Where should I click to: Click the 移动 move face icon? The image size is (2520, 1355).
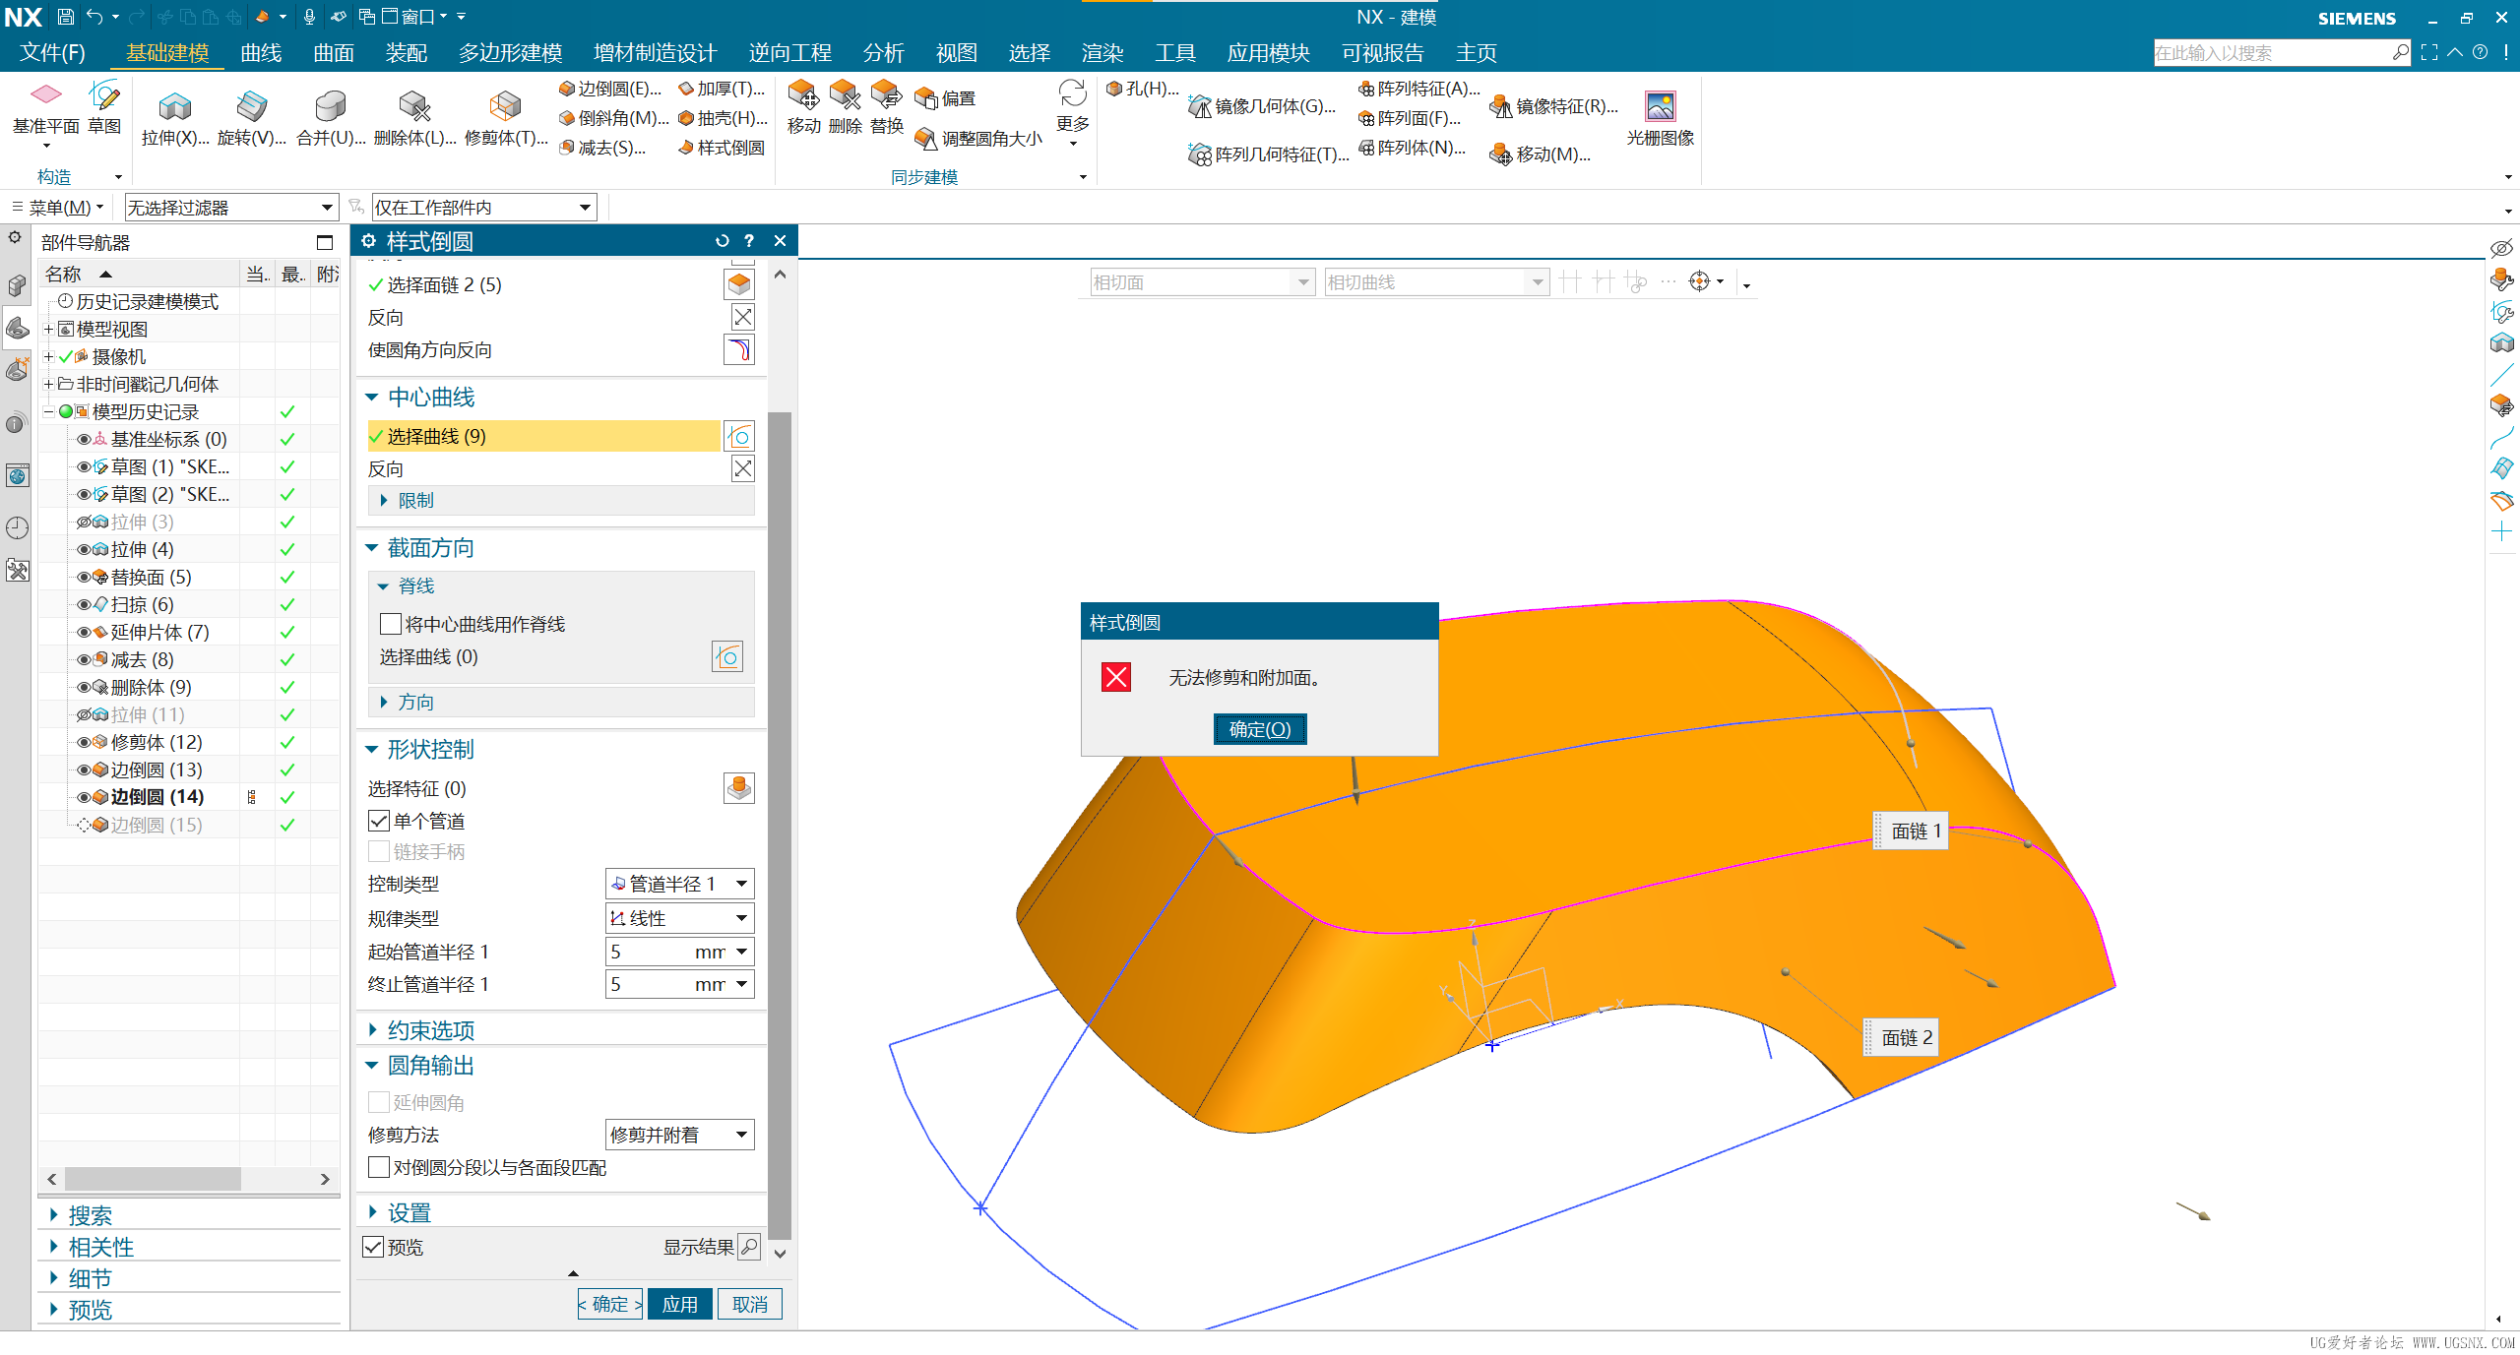[803, 96]
